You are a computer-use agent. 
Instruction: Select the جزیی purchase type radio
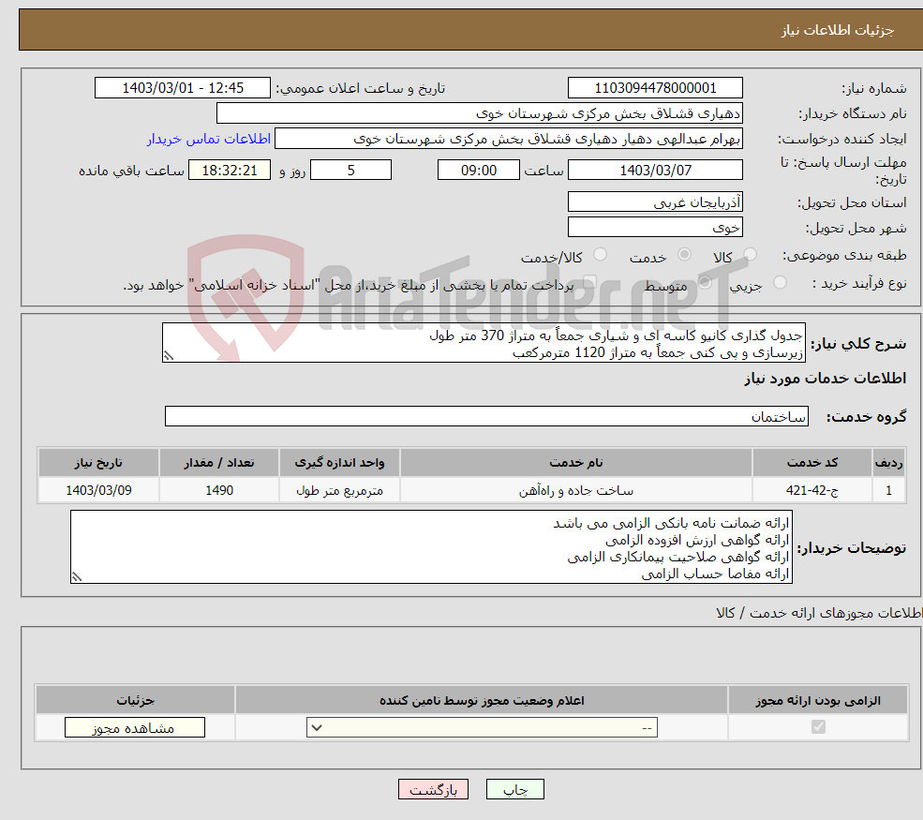780,282
